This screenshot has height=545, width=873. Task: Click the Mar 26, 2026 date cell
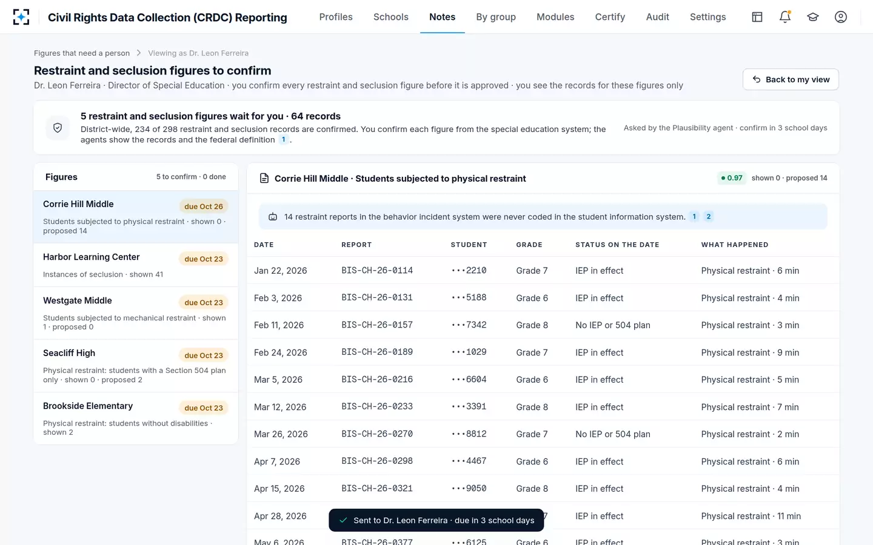[x=281, y=434]
